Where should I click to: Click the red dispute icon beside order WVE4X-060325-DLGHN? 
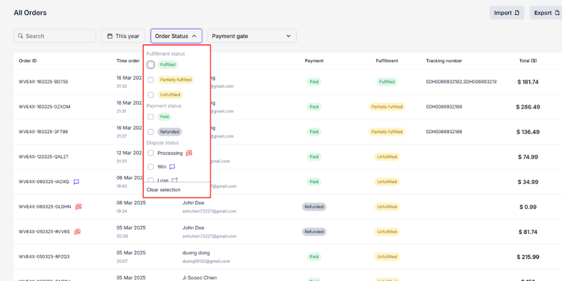pyautogui.click(x=78, y=207)
